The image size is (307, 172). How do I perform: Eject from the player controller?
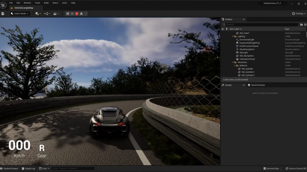point(82,14)
